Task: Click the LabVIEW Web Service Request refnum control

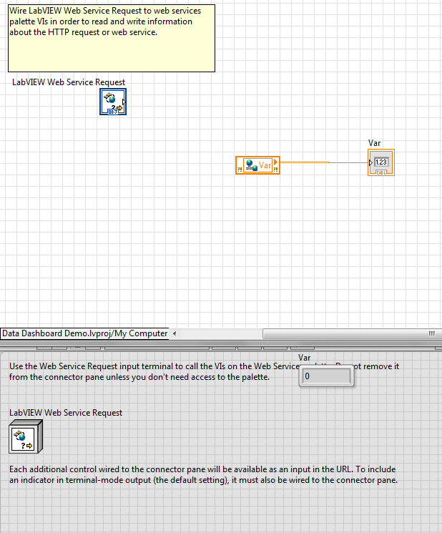Action: click(26, 437)
